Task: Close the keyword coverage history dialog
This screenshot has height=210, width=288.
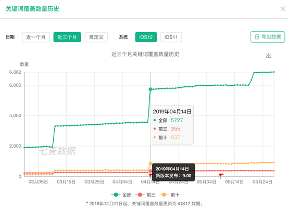Action: point(283,9)
